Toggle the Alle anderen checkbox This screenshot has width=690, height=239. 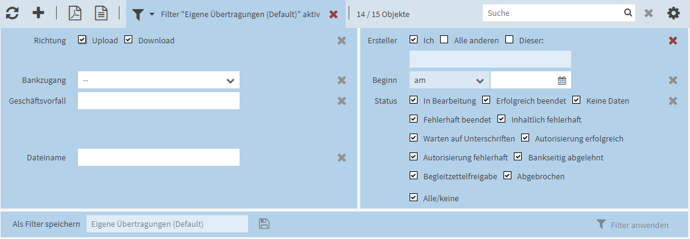point(444,40)
